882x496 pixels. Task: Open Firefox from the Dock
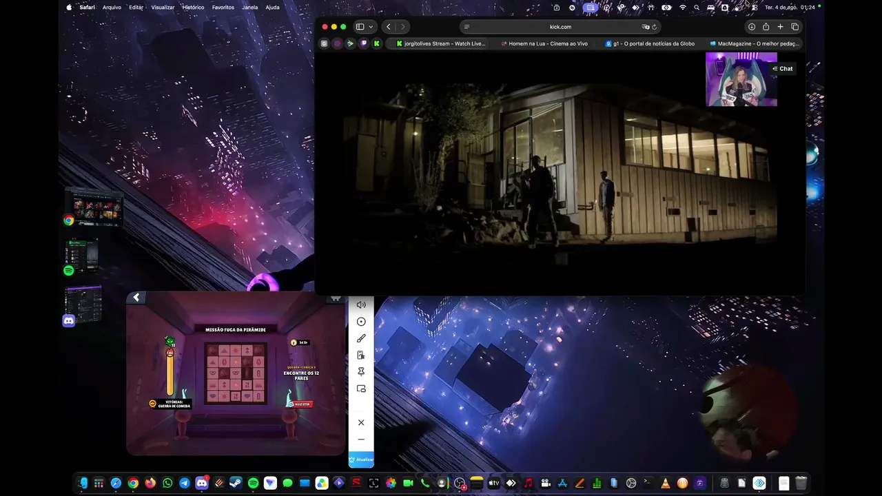pos(150,483)
